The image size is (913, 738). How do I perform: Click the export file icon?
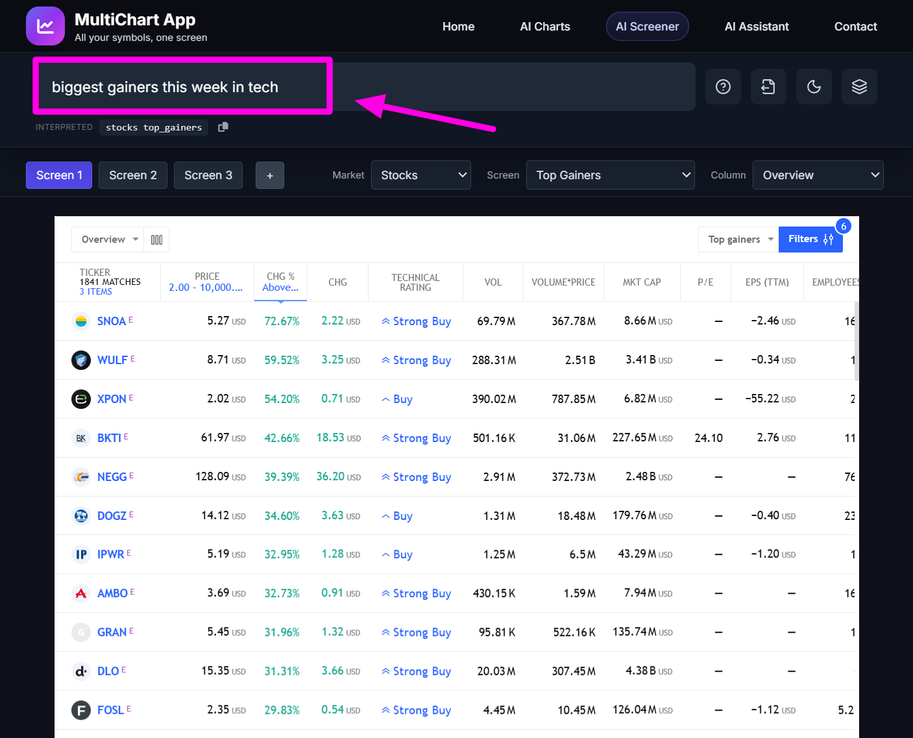[768, 86]
